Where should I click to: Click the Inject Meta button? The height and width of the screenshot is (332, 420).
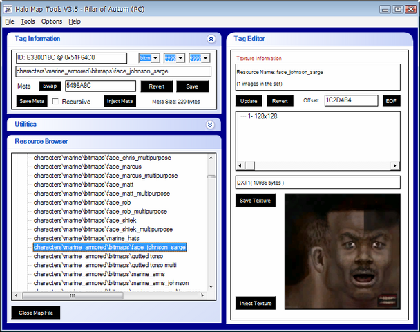click(x=120, y=101)
